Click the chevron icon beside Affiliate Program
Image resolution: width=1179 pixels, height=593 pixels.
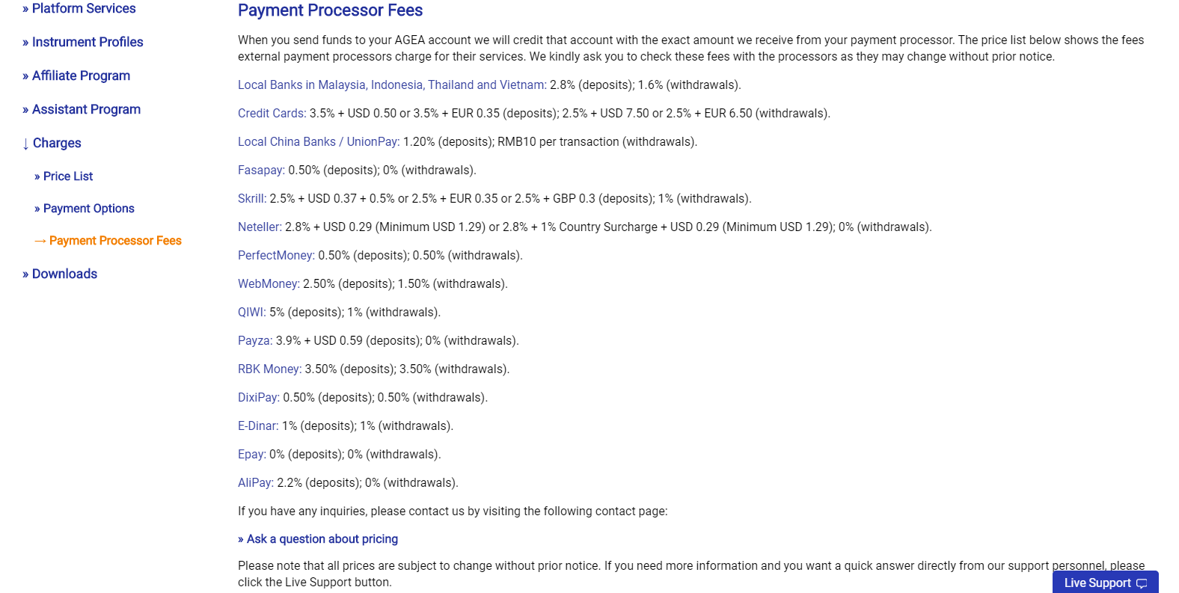[26, 76]
